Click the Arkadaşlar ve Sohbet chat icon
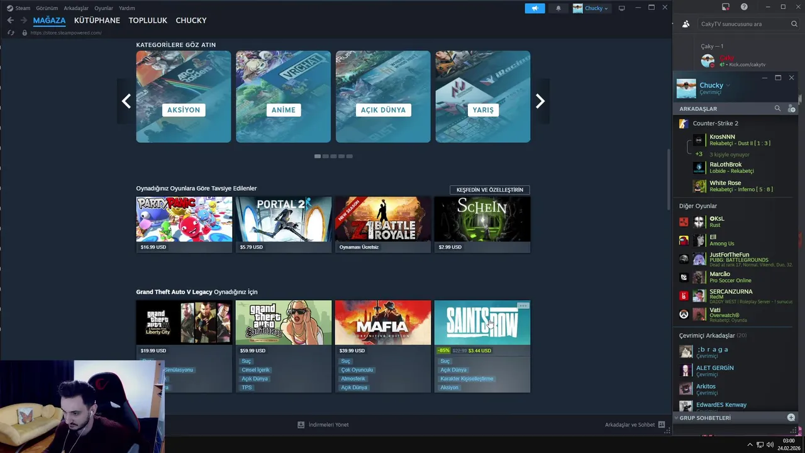805x453 pixels. (x=662, y=425)
